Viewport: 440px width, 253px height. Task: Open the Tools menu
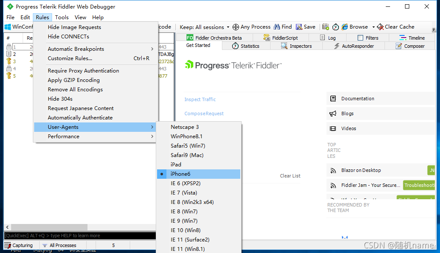[62, 17]
